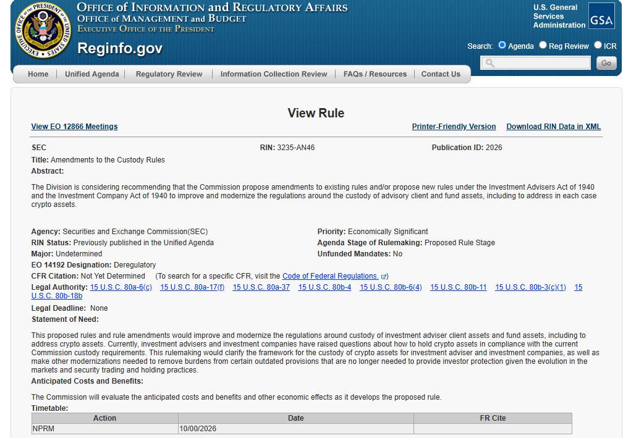Click Download RIN Data in XML
This screenshot has width=623, height=438.
click(x=554, y=126)
